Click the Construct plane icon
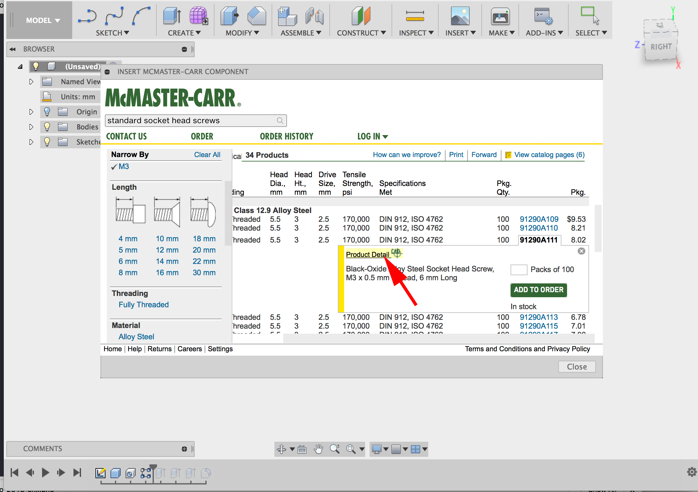Image resolution: width=698 pixels, height=492 pixels. [361, 16]
